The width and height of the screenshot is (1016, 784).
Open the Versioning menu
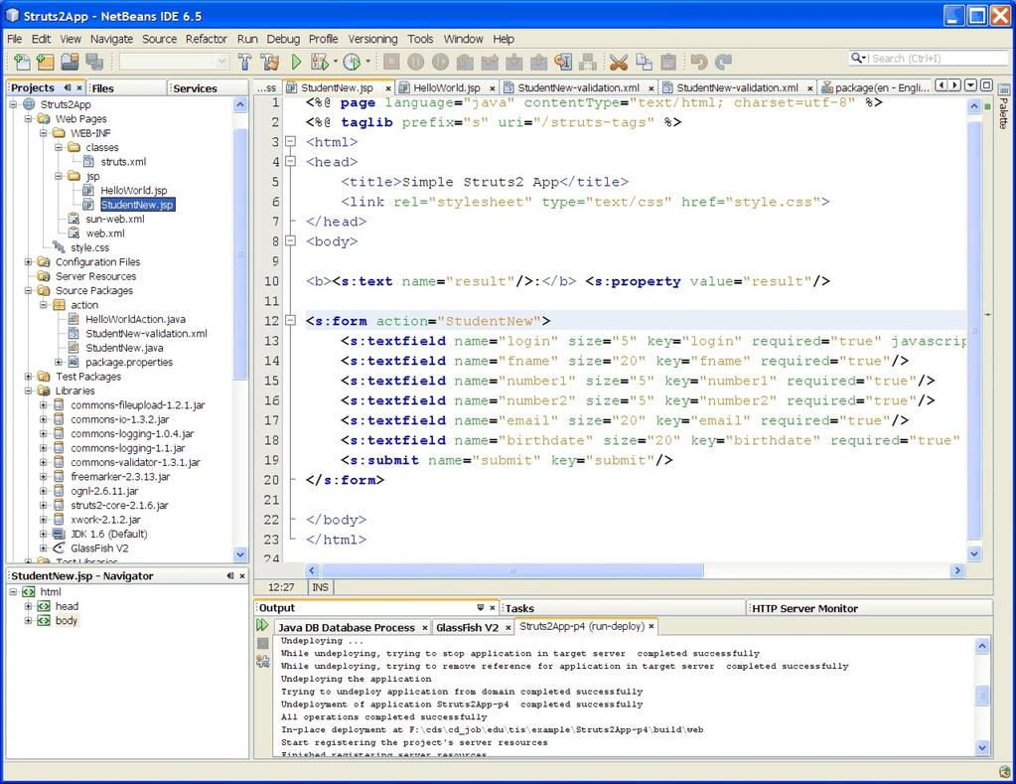tap(372, 39)
